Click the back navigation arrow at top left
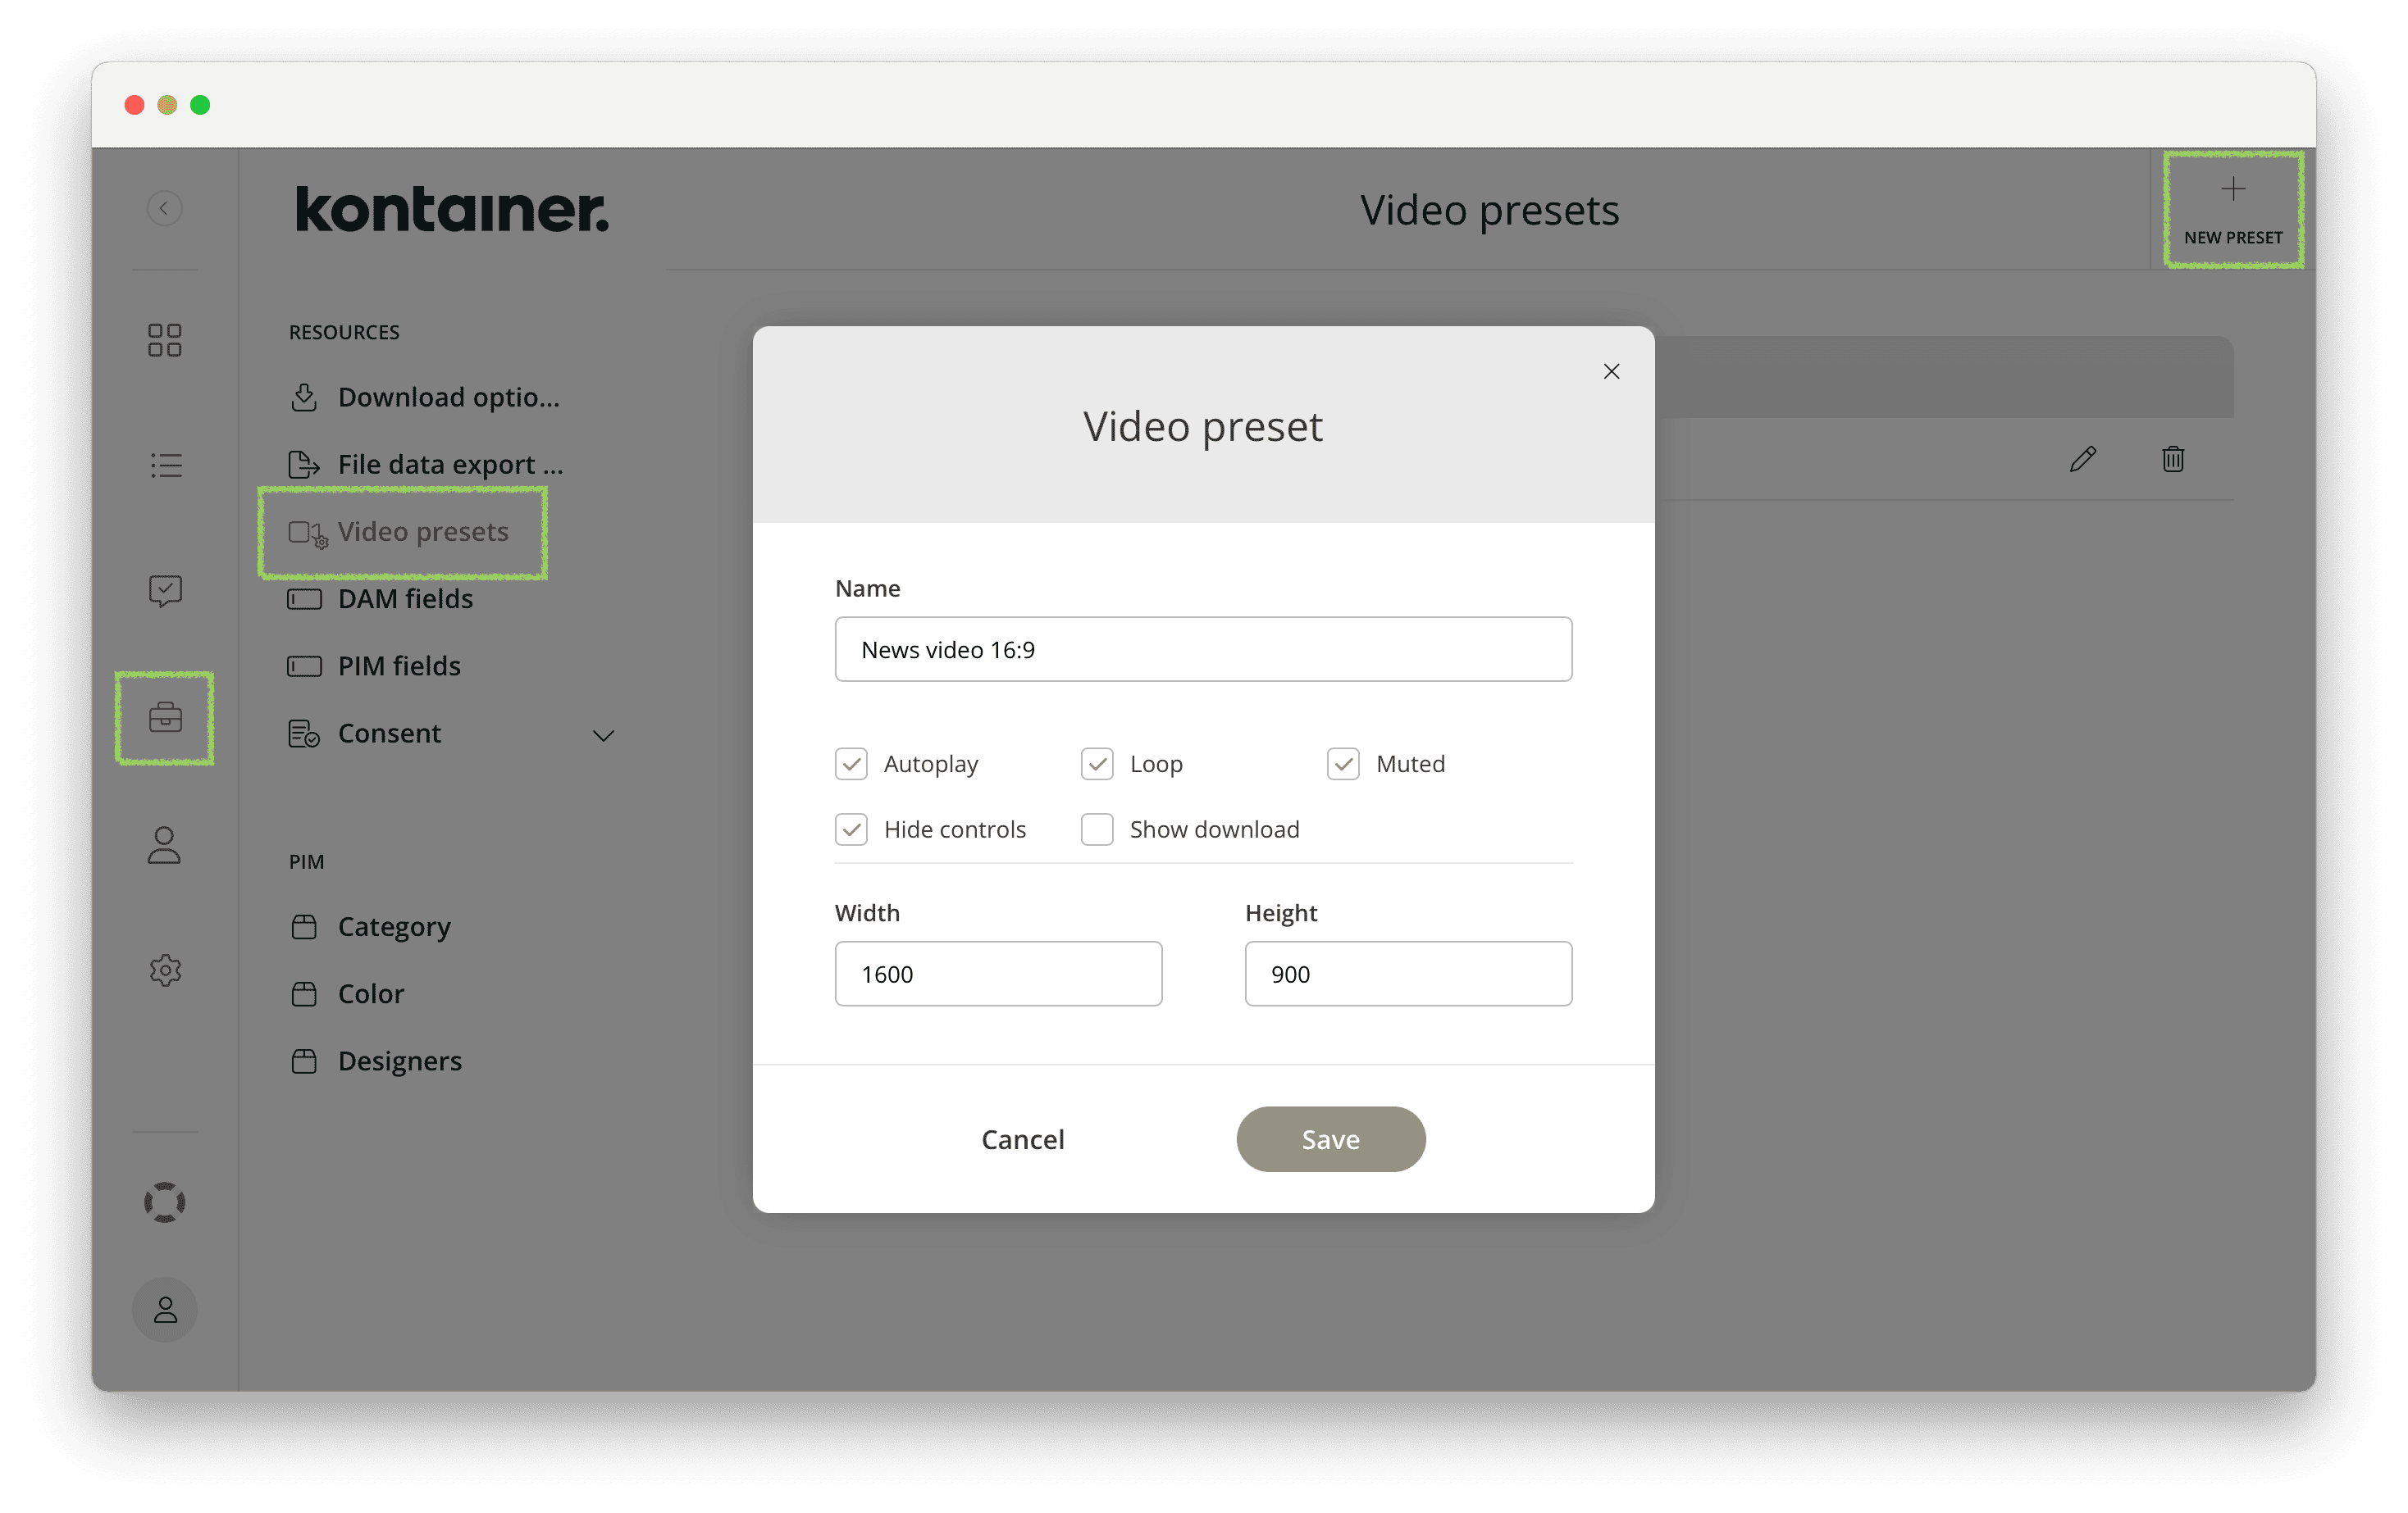 (166, 207)
